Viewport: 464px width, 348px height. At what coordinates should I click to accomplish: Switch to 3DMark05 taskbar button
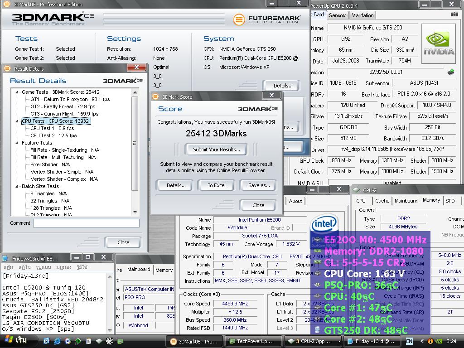195,342
